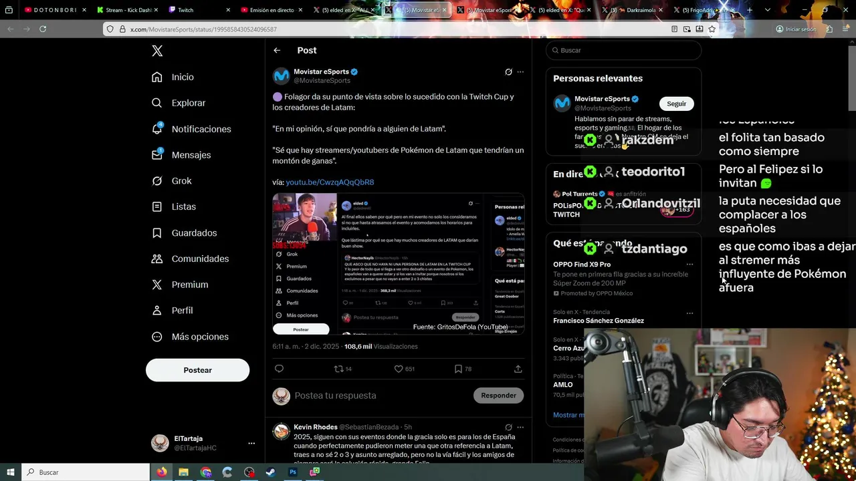
Task: Click Grok icon on Movistar eSports post
Action: pos(508,72)
